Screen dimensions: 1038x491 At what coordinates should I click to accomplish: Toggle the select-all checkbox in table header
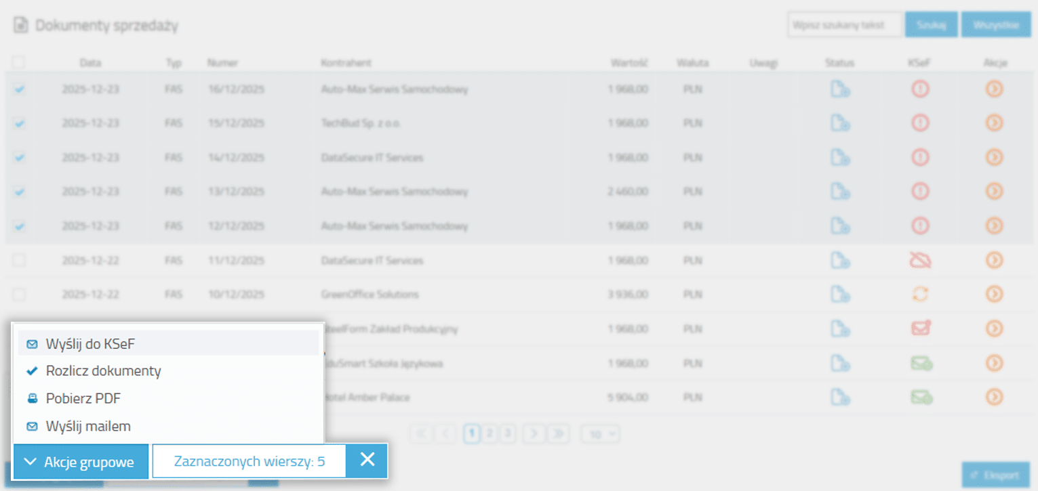pos(18,62)
